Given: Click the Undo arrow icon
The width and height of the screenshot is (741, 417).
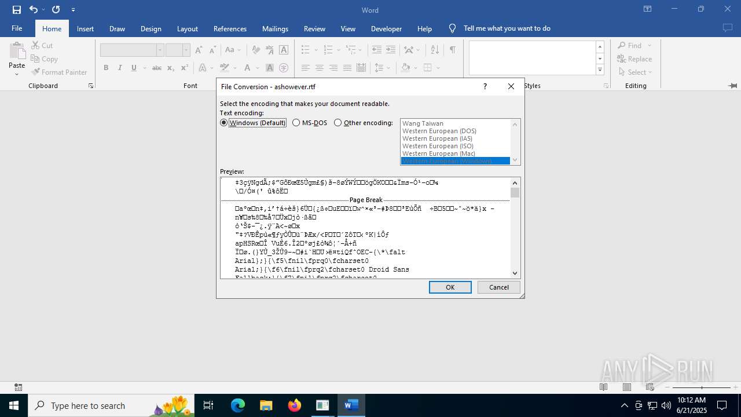Looking at the screenshot, I should [33, 9].
